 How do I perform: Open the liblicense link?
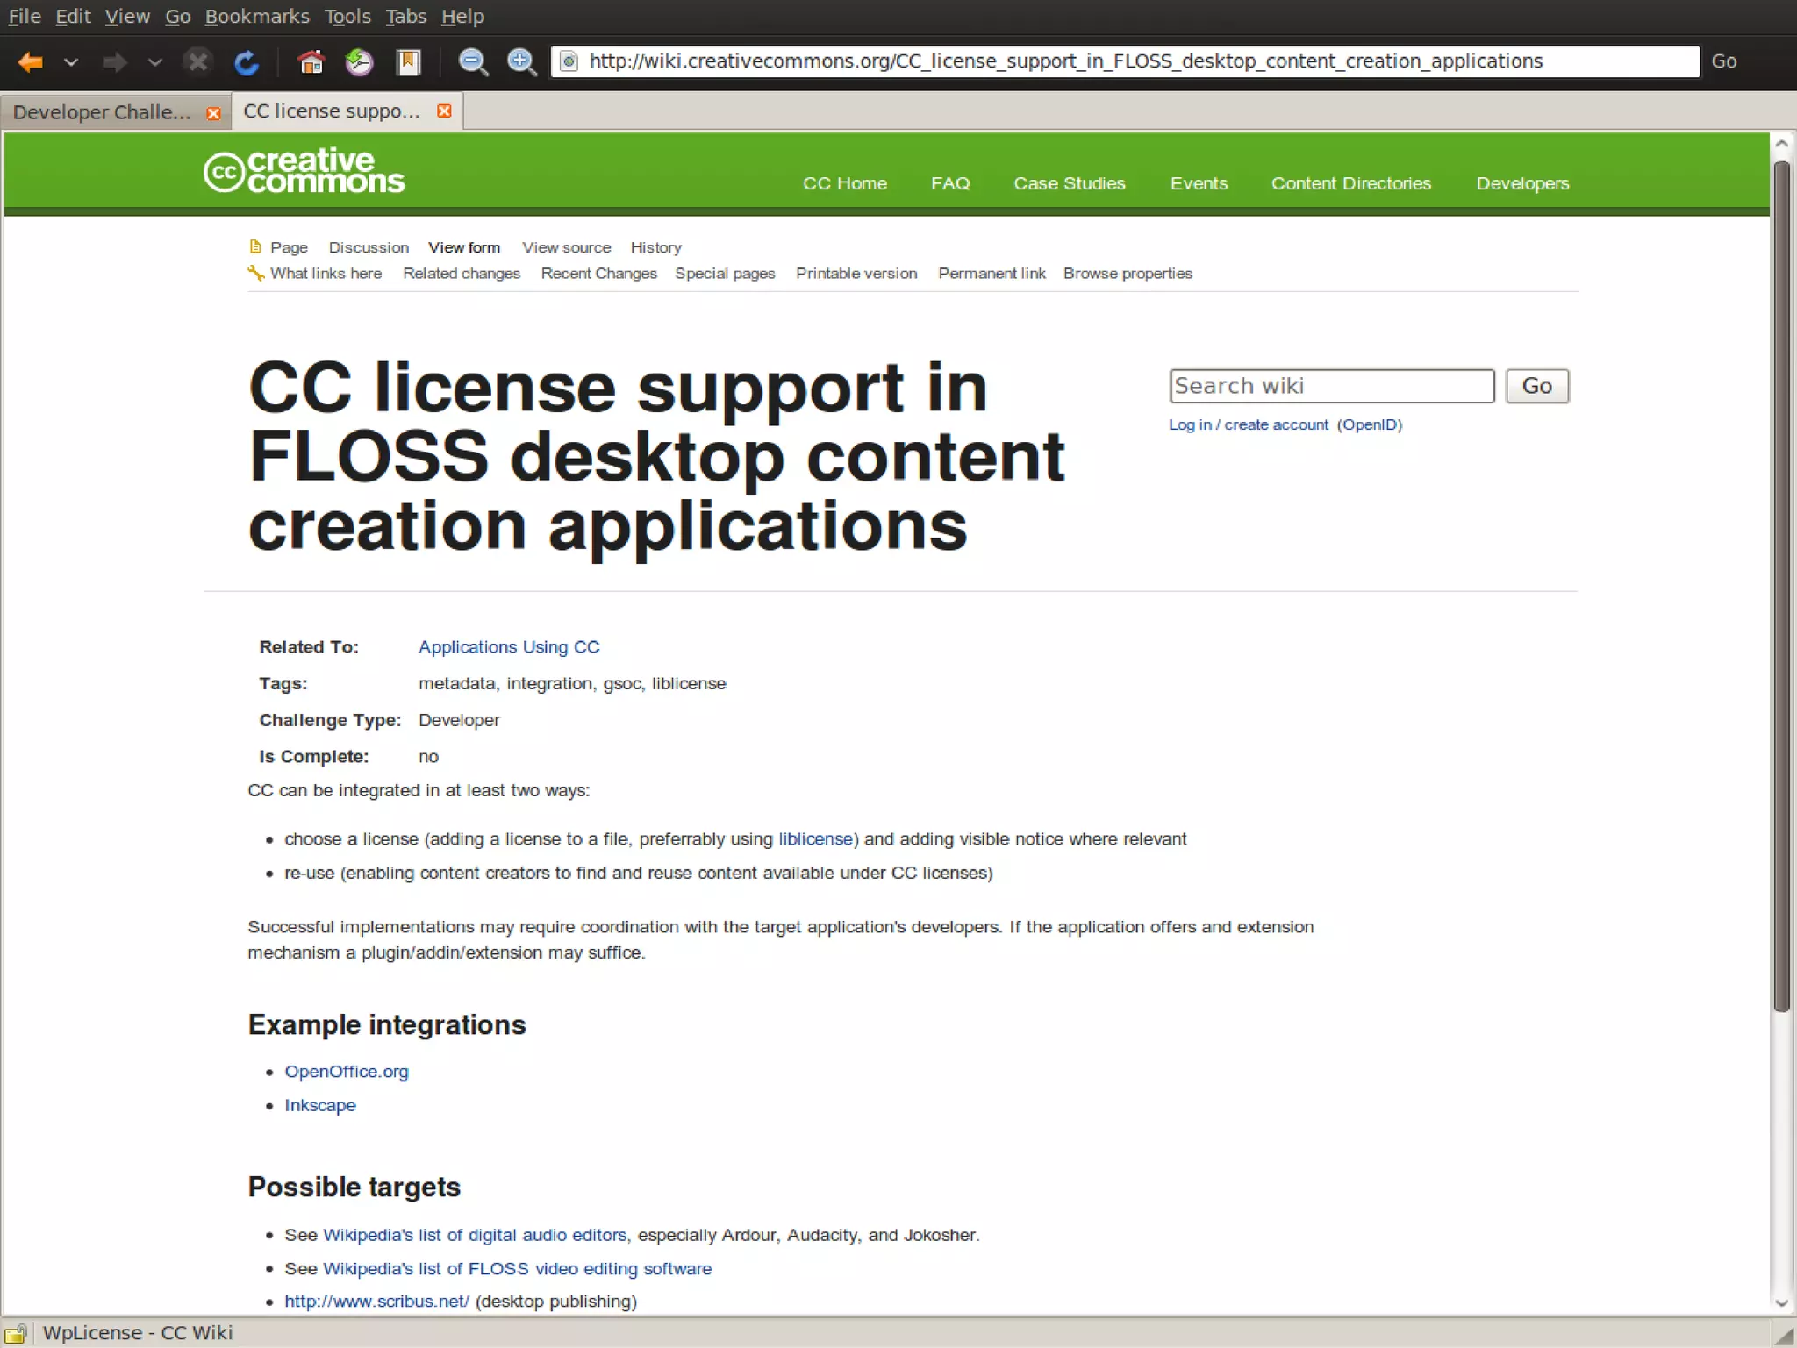click(815, 839)
